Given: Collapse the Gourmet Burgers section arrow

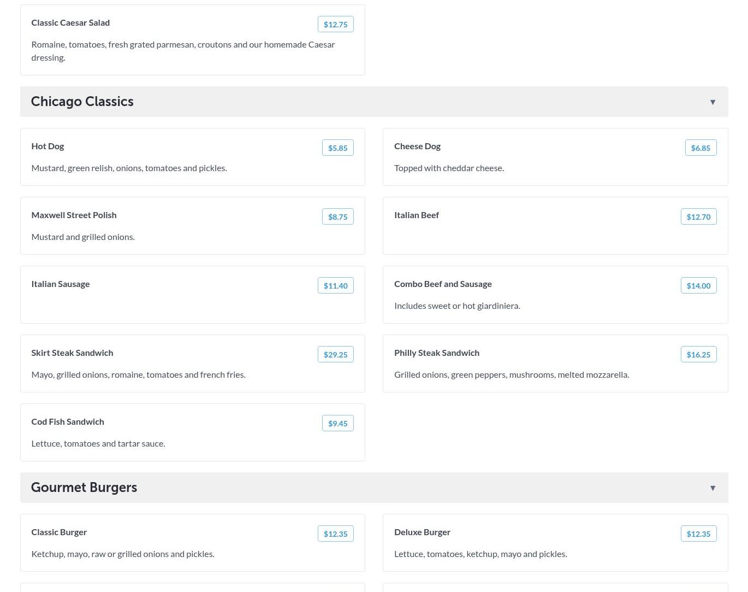Looking at the screenshot, I should click(713, 488).
